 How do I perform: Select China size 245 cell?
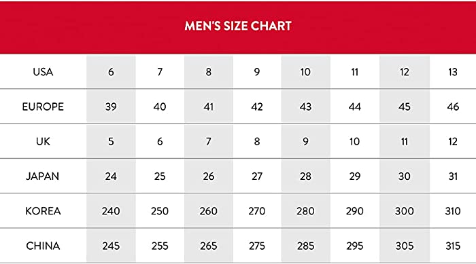tap(111, 246)
